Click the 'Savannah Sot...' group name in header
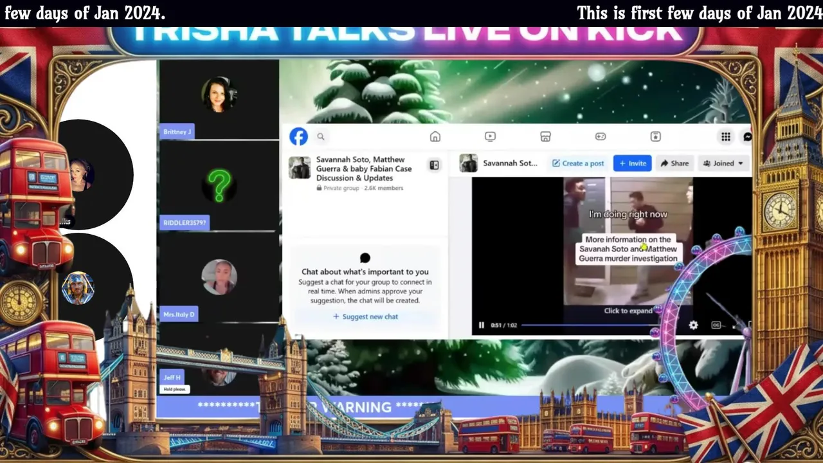This screenshot has width=823, height=463. 510,163
